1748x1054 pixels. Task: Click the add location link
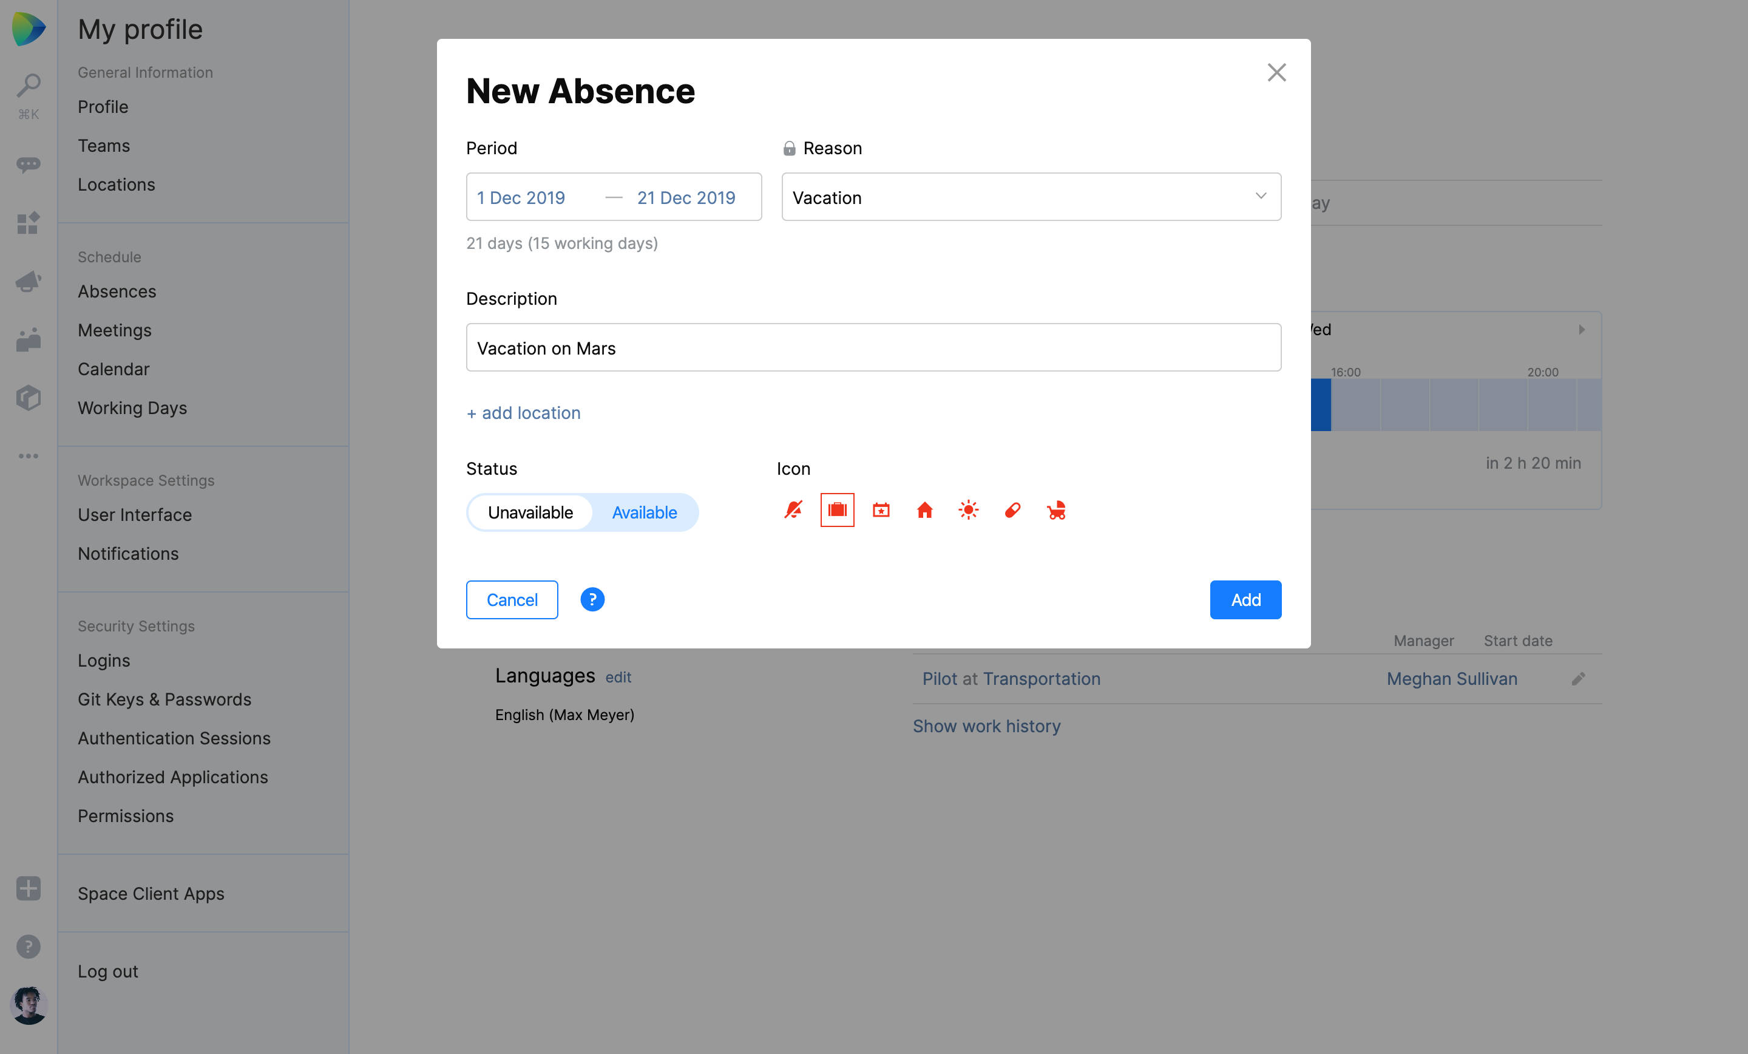524,412
